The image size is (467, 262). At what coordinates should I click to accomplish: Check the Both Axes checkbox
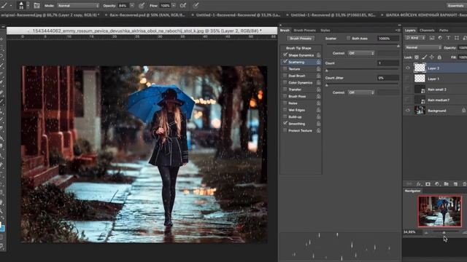pos(349,38)
